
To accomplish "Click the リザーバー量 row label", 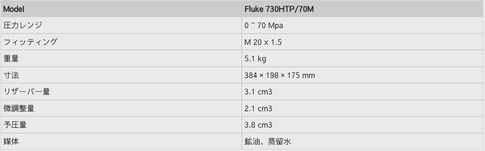I will coord(27,92).
